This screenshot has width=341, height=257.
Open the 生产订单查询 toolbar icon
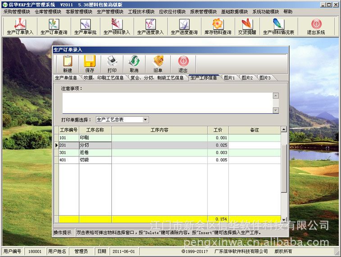[x=54, y=27]
